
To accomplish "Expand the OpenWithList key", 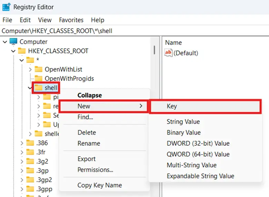I will click(x=30, y=69).
